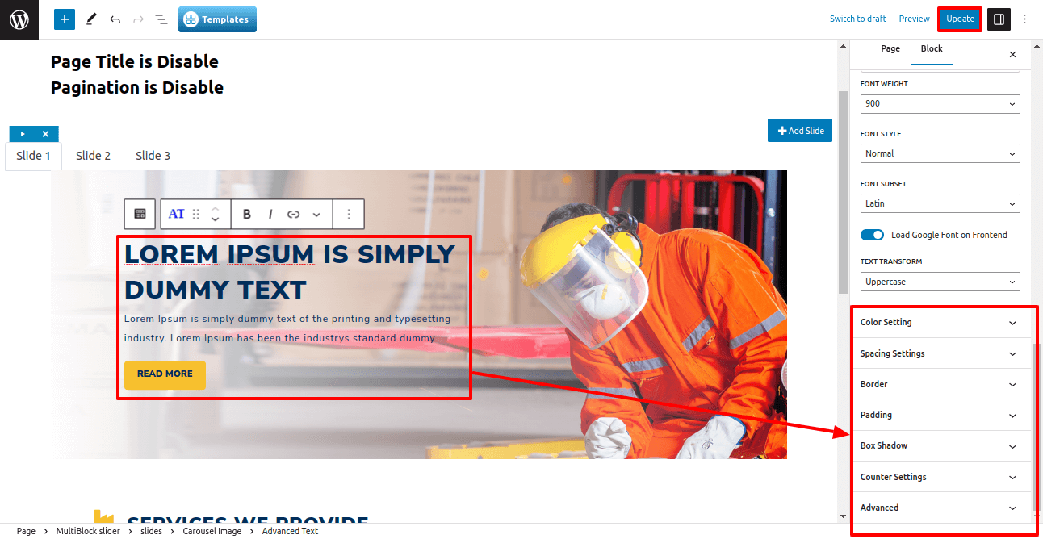The width and height of the screenshot is (1043, 539).
Task: Click the Update button
Action: pos(960,19)
